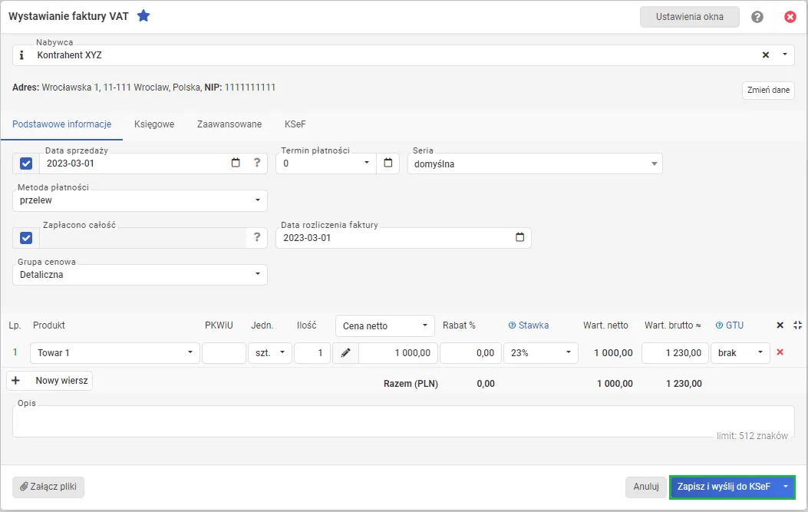Open calendar for Data sprzedaży
This screenshot has height=512, width=808.
point(236,163)
